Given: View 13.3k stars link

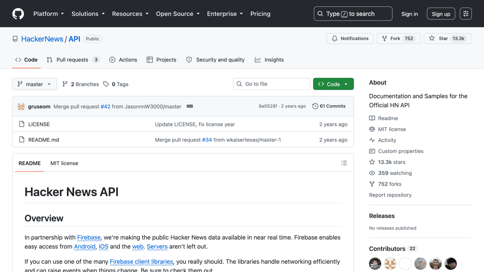Looking at the screenshot, I should pos(387,162).
